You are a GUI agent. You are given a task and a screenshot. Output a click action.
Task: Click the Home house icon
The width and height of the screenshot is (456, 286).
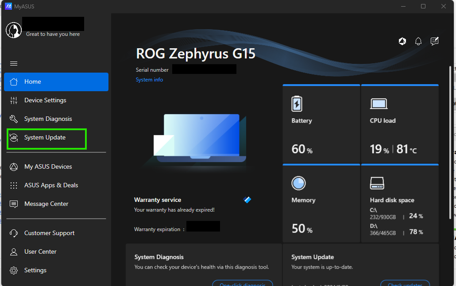coord(14,82)
